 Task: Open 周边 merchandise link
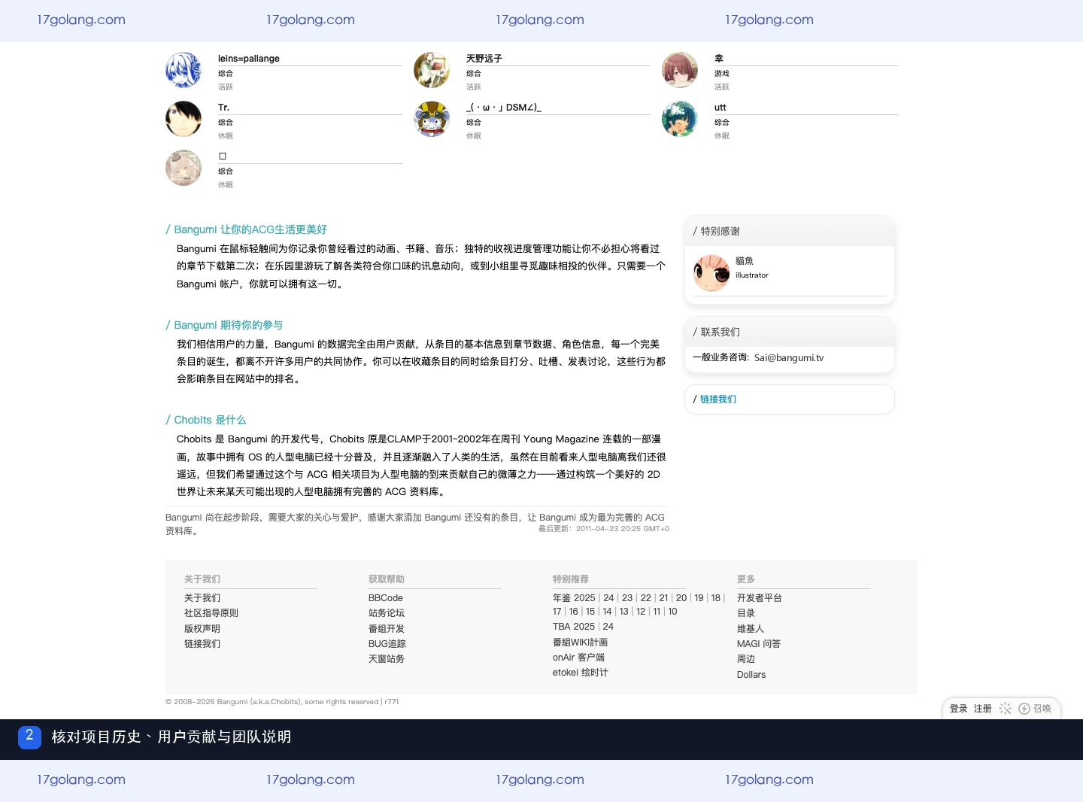[x=746, y=659]
